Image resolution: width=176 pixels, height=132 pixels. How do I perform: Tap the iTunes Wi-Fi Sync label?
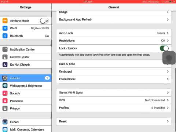coord(71,93)
